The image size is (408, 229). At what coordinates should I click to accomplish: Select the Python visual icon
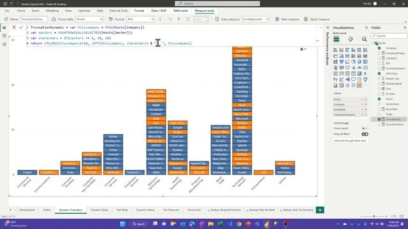(x=335, y=80)
